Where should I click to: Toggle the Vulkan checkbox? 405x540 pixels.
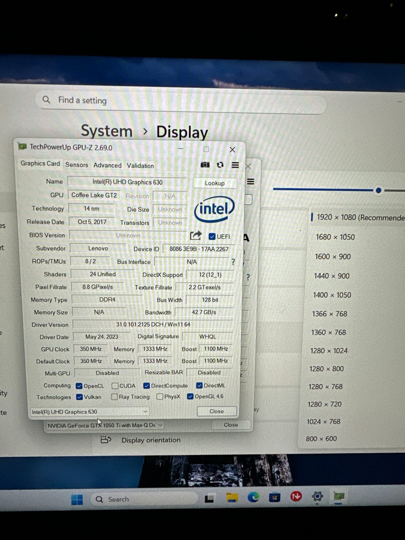tap(79, 397)
